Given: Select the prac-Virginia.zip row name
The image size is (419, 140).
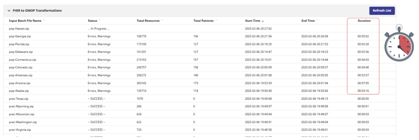Looking at the screenshot, I should coord(20,130).
